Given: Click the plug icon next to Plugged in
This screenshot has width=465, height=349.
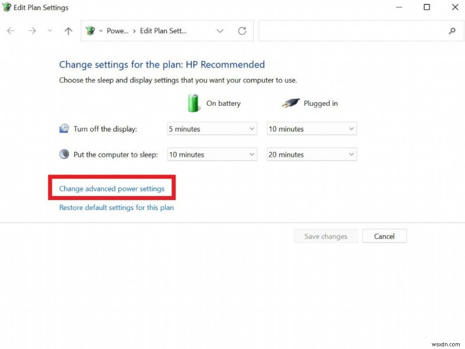Looking at the screenshot, I should (x=290, y=102).
